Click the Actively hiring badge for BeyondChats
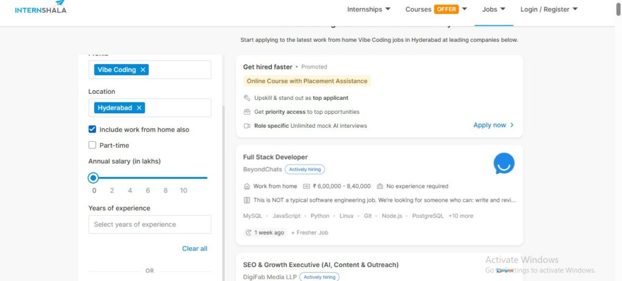This screenshot has width=622, height=281. tap(305, 170)
